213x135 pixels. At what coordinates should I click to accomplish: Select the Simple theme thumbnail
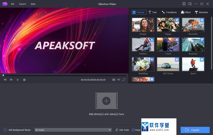pos(143,25)
